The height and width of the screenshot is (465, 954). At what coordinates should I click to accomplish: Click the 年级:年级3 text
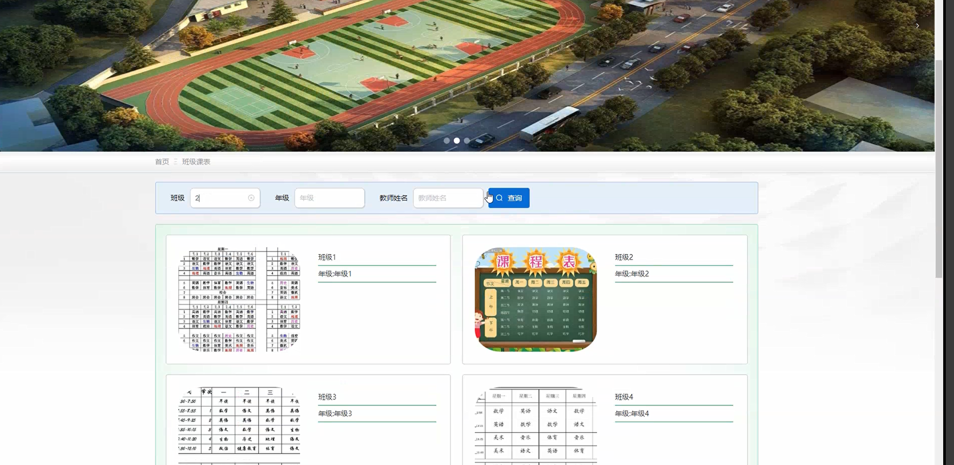pos(335,413)
